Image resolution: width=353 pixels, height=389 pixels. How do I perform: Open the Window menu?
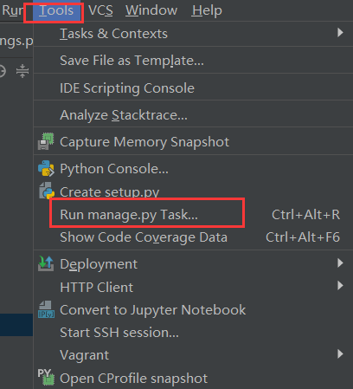(x=151, y=10)
